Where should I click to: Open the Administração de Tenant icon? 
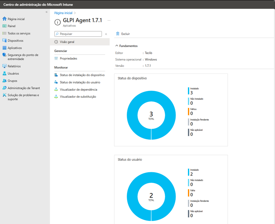coord(5,88)
